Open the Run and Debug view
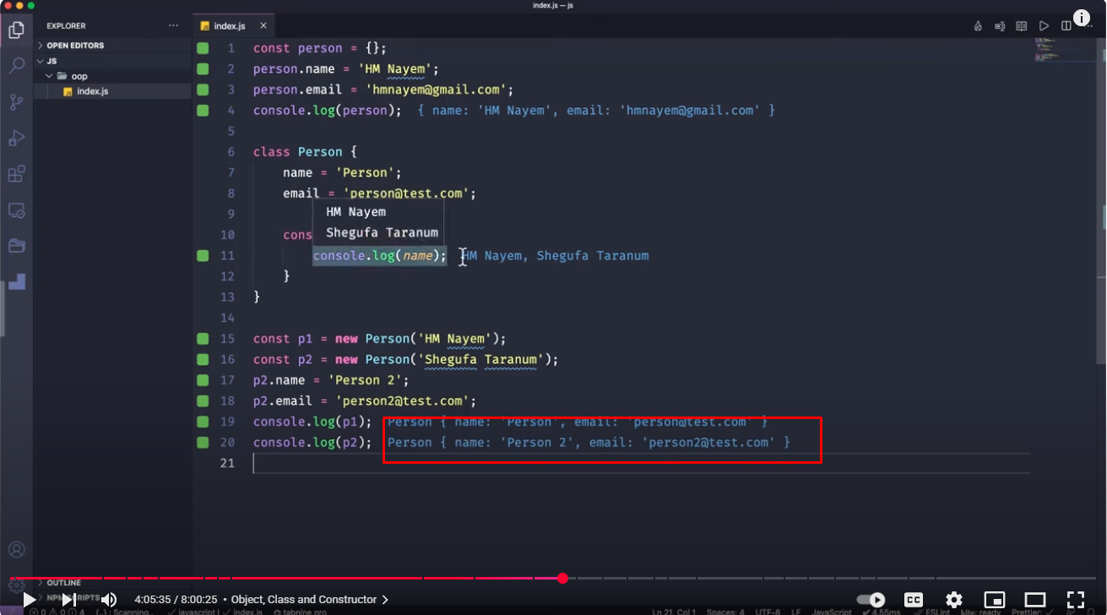Image resolution: width=1107 pixels, height=615 pixels. click(x=16, y=139)
